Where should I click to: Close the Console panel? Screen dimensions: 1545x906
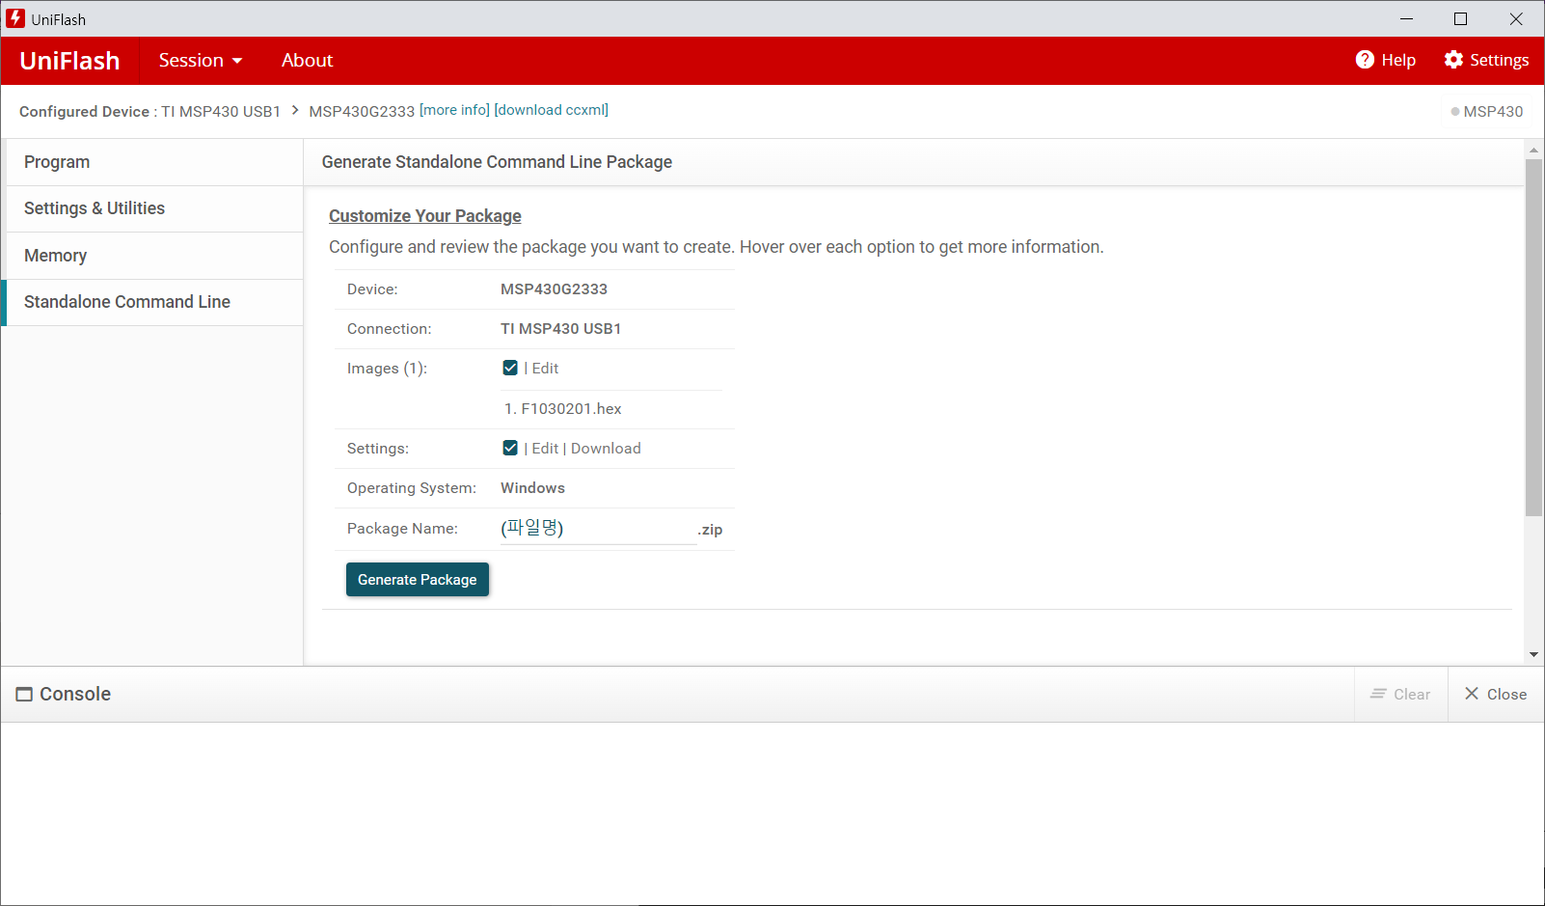[x=1496, y=695]
